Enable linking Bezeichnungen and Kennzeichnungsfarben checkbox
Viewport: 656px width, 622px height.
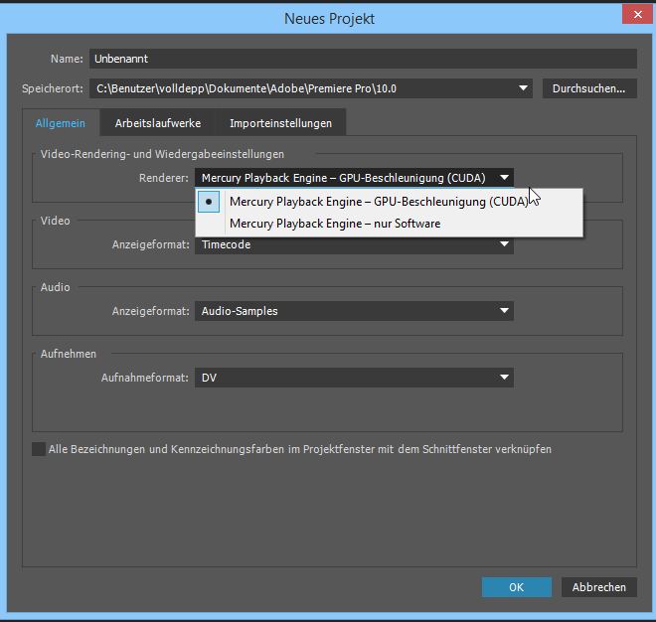pos(39,449)
